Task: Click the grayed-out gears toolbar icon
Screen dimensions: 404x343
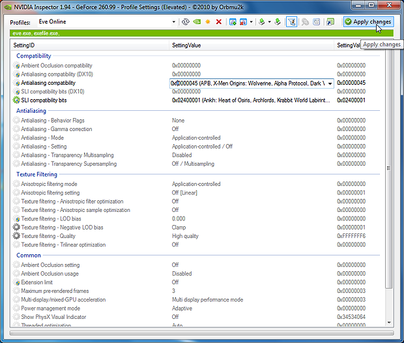Action: pyautogui.click(x=305, y=22)
